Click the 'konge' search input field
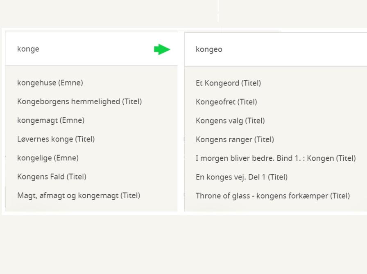This screenshot has width=367, height=274. 82,49
